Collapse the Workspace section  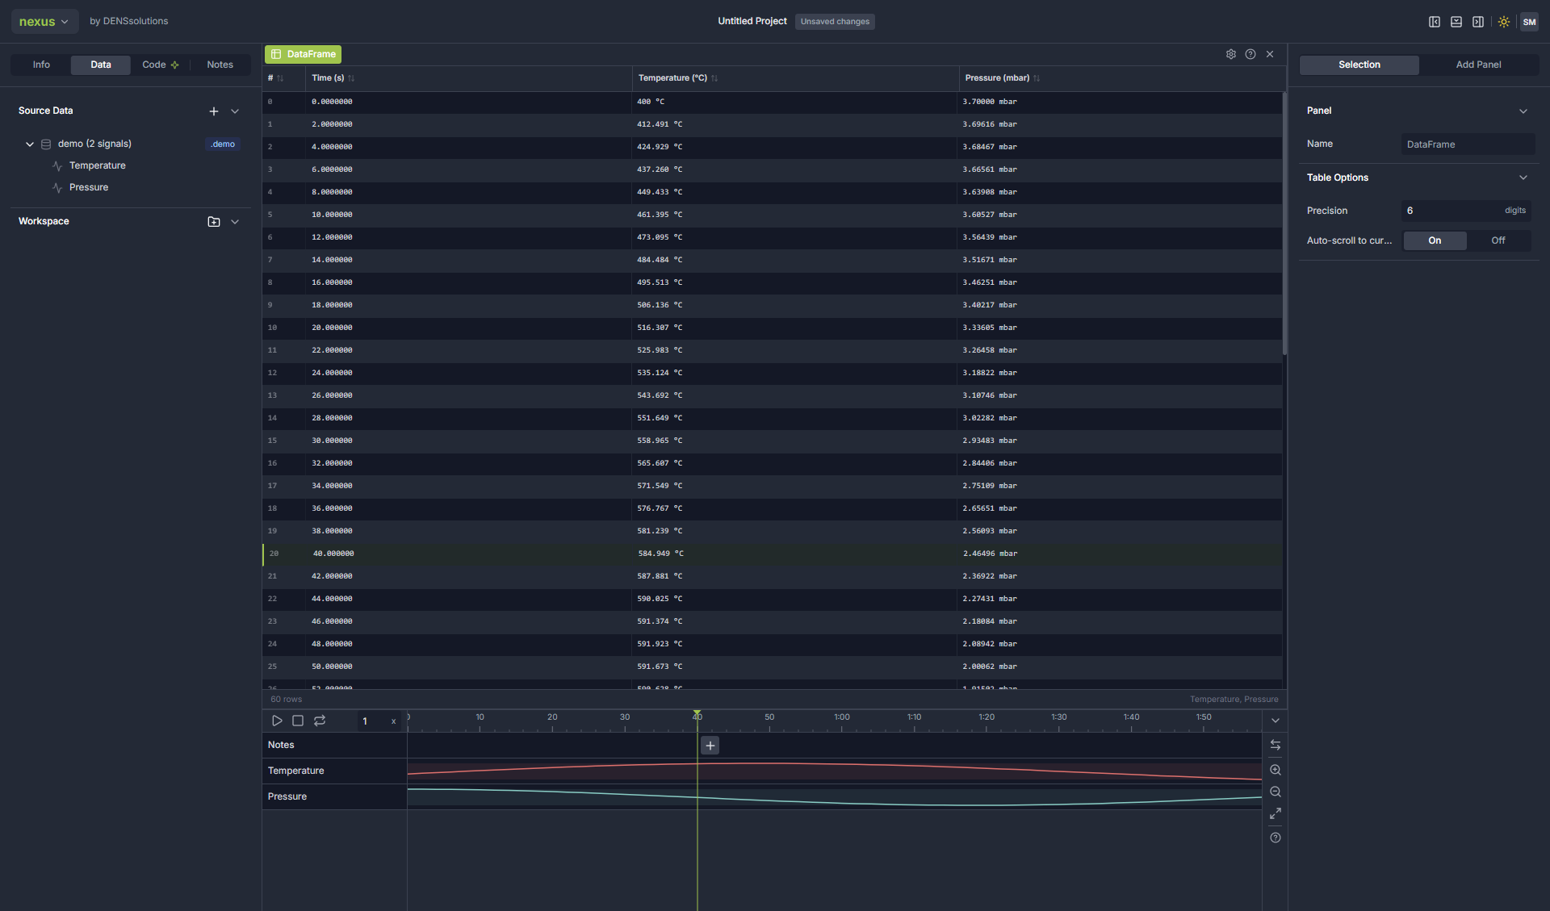click(235, 222)
